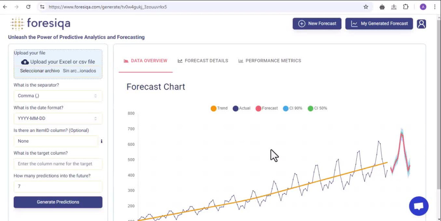Open the chat support bubble
Screen dimensions: 441x221
419,206
